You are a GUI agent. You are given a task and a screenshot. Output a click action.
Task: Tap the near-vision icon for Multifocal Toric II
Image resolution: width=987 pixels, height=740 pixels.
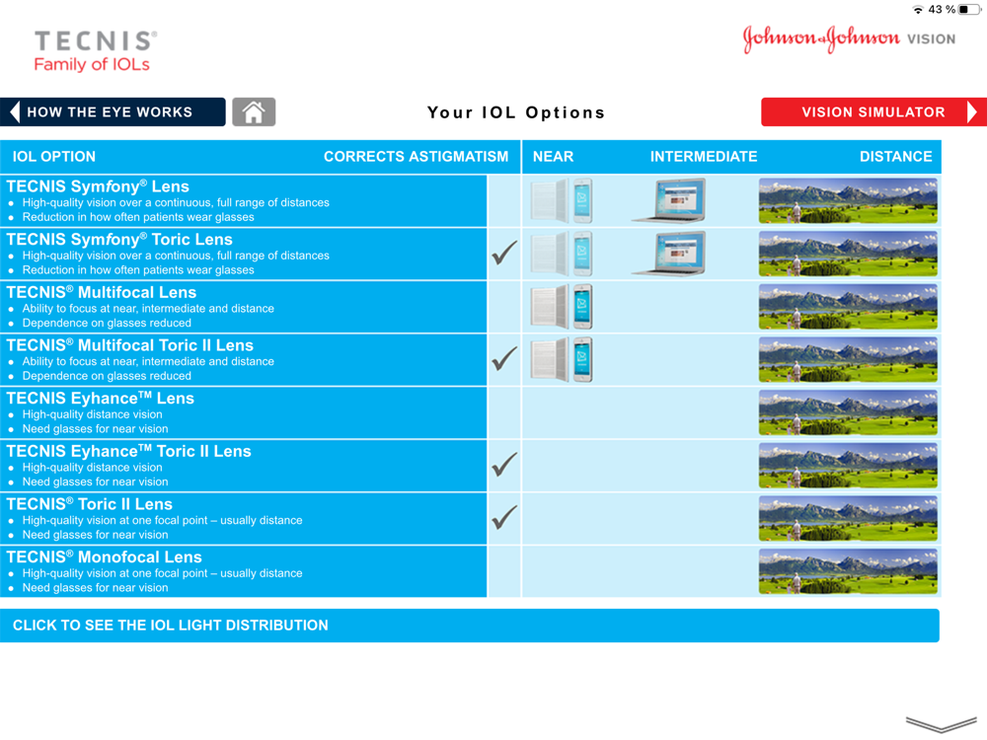tap(562, 359)
